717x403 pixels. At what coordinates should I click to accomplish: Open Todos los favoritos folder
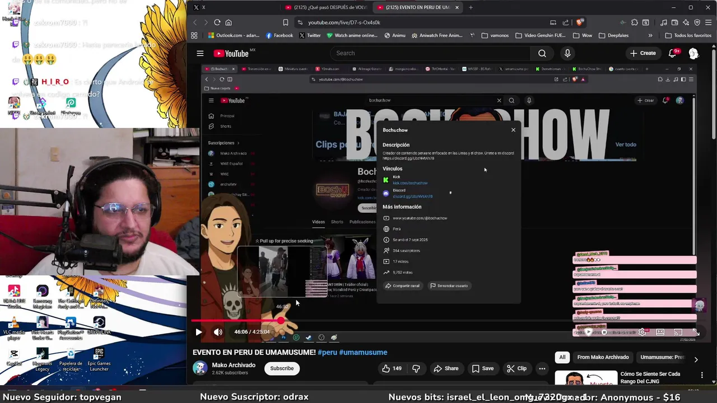[688, 35]
